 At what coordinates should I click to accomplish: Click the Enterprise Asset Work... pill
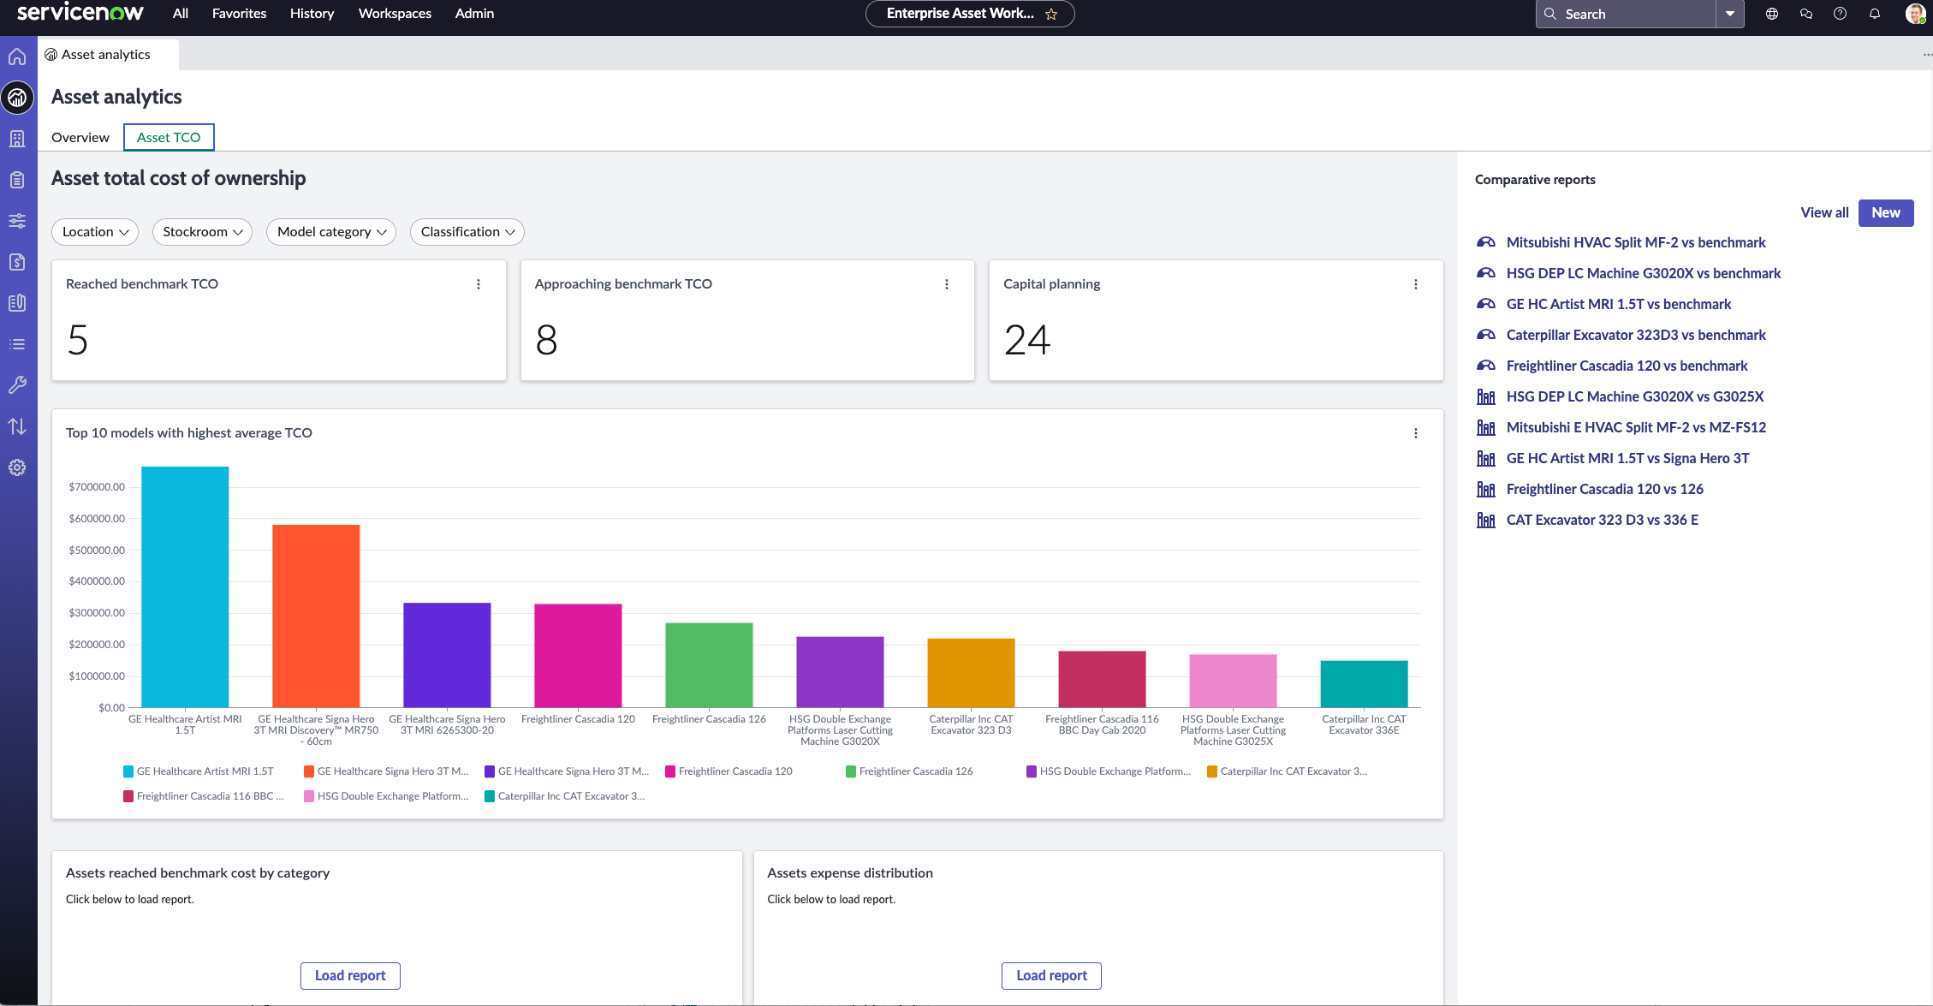click(970, 14)
